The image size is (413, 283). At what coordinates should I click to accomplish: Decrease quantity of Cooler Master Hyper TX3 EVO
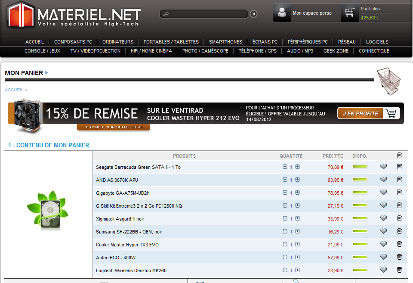[x=285, y=244]
